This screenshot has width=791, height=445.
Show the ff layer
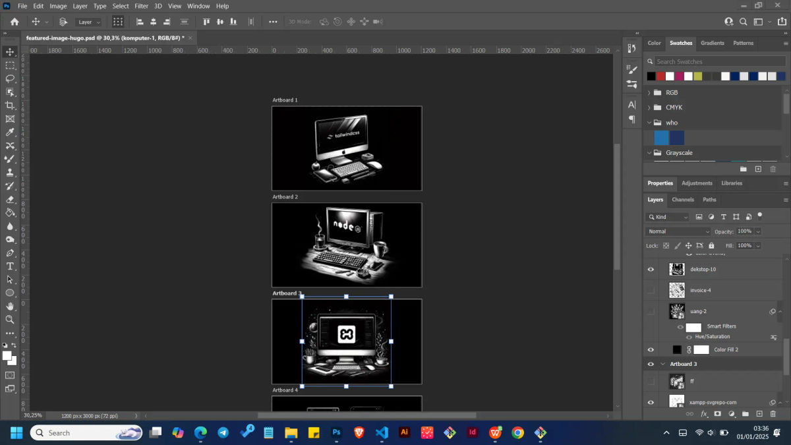(x=651, y=381)
